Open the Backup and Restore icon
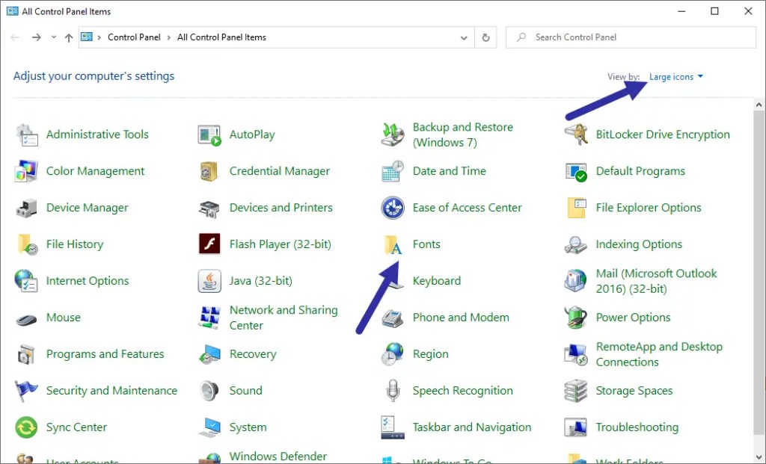The width and height of the screenshot is (766, 464). (x=393, y=134)
